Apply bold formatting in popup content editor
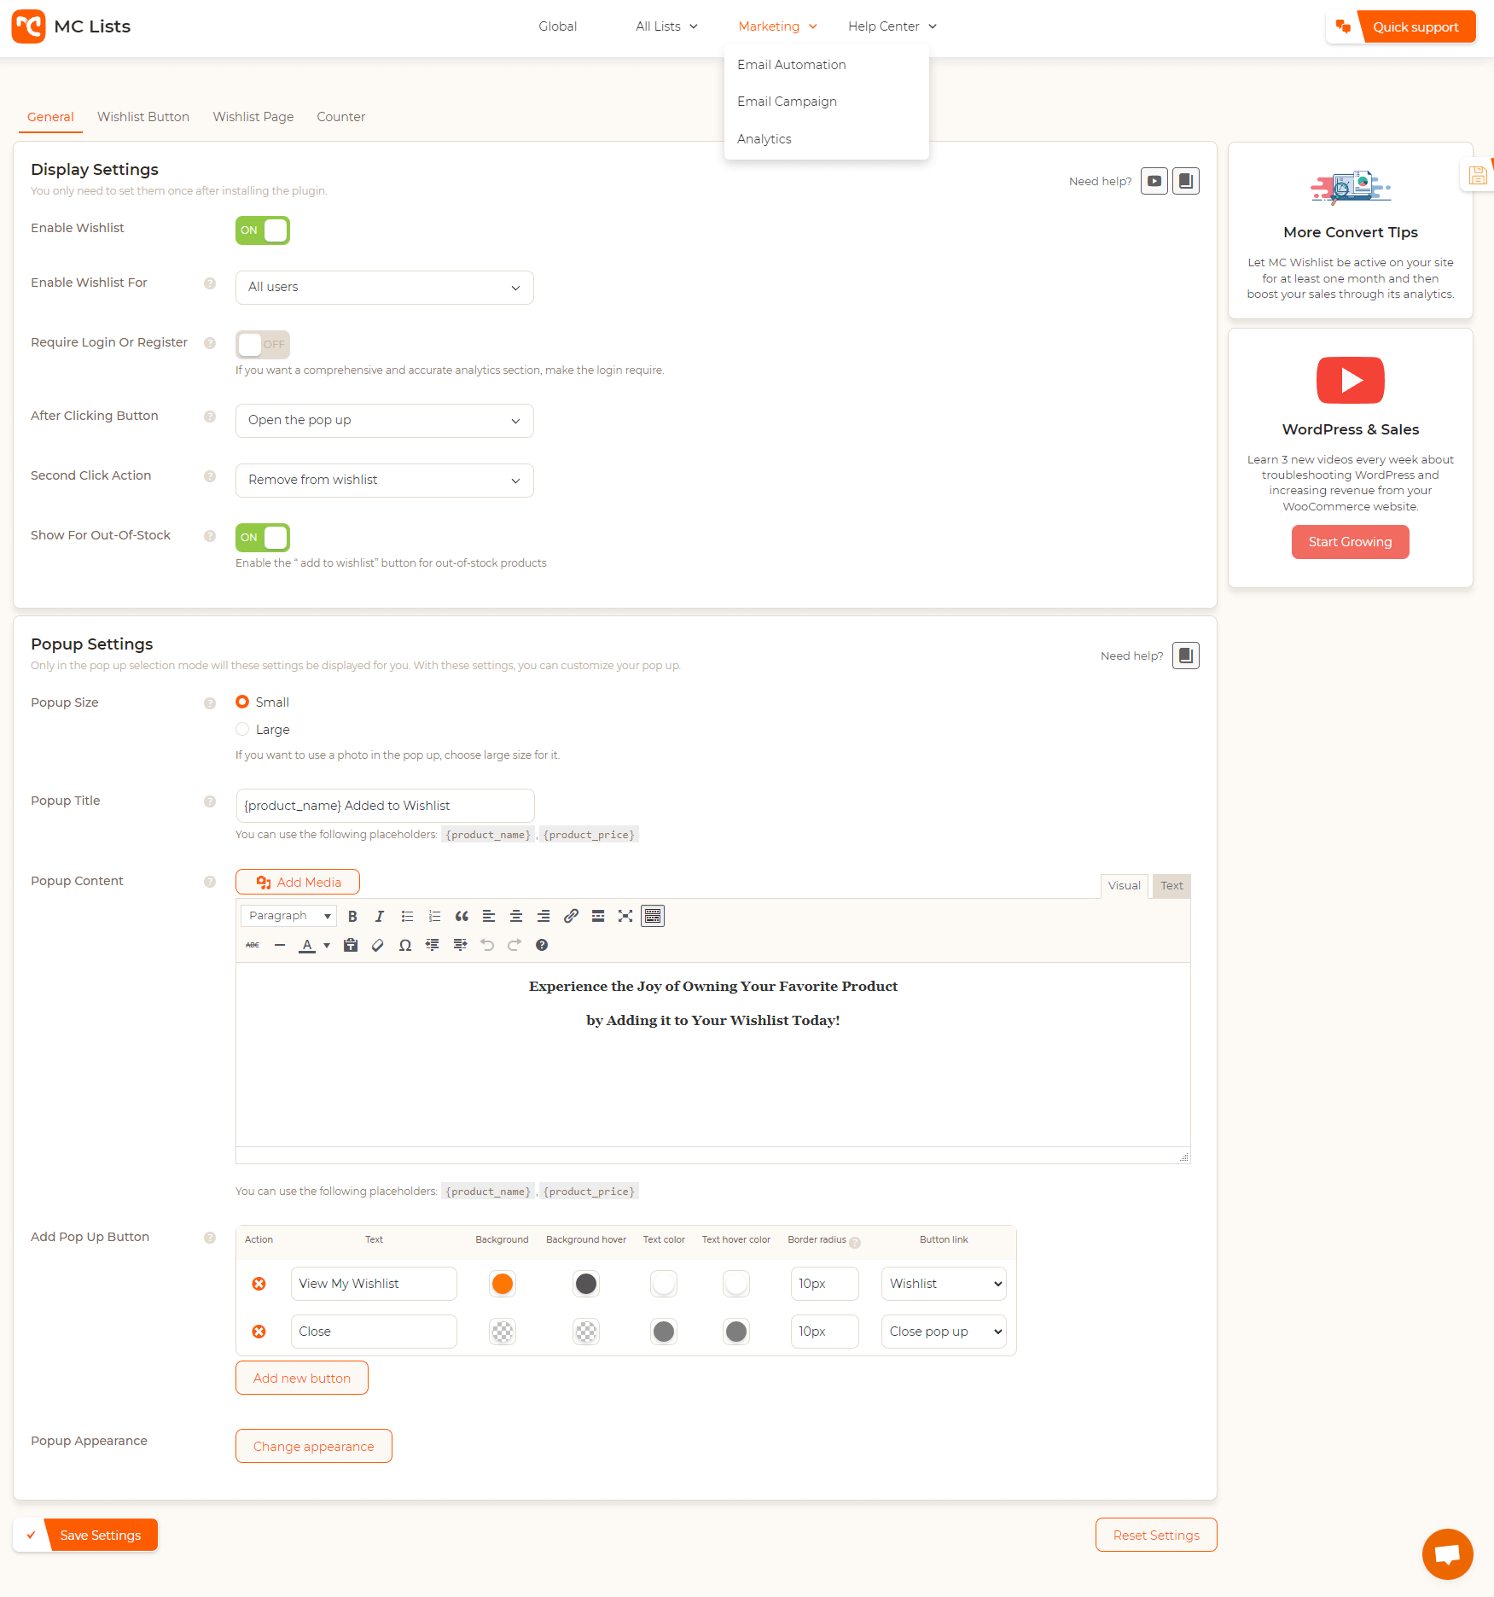The image size is (1494, 1597). 352,916
